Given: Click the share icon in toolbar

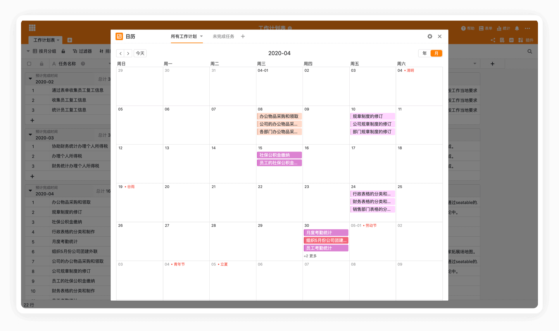Looking at the screenshot, I should 493,40.
